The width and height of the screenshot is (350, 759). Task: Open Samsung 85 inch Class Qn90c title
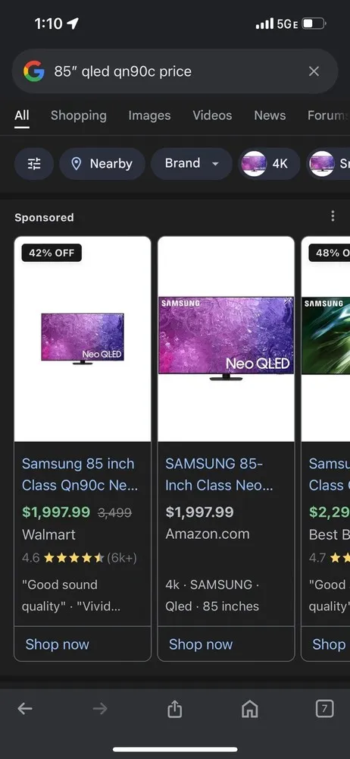pos(80,474)
